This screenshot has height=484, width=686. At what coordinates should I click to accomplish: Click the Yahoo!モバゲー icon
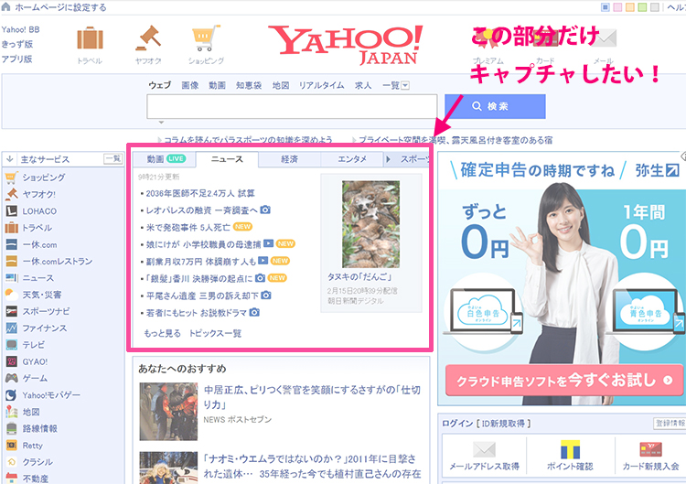(11, 395)
